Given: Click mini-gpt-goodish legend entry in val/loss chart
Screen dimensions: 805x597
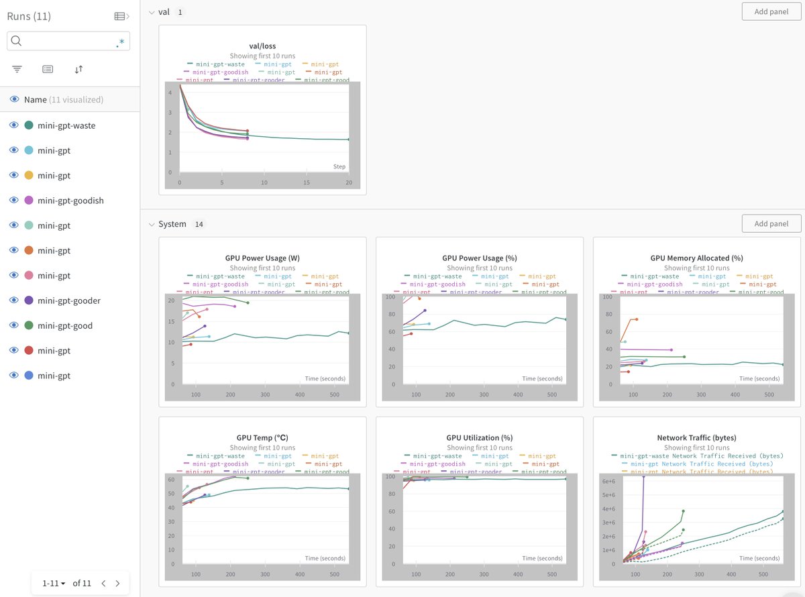Looking at the screenshot, I should [215, 72].
